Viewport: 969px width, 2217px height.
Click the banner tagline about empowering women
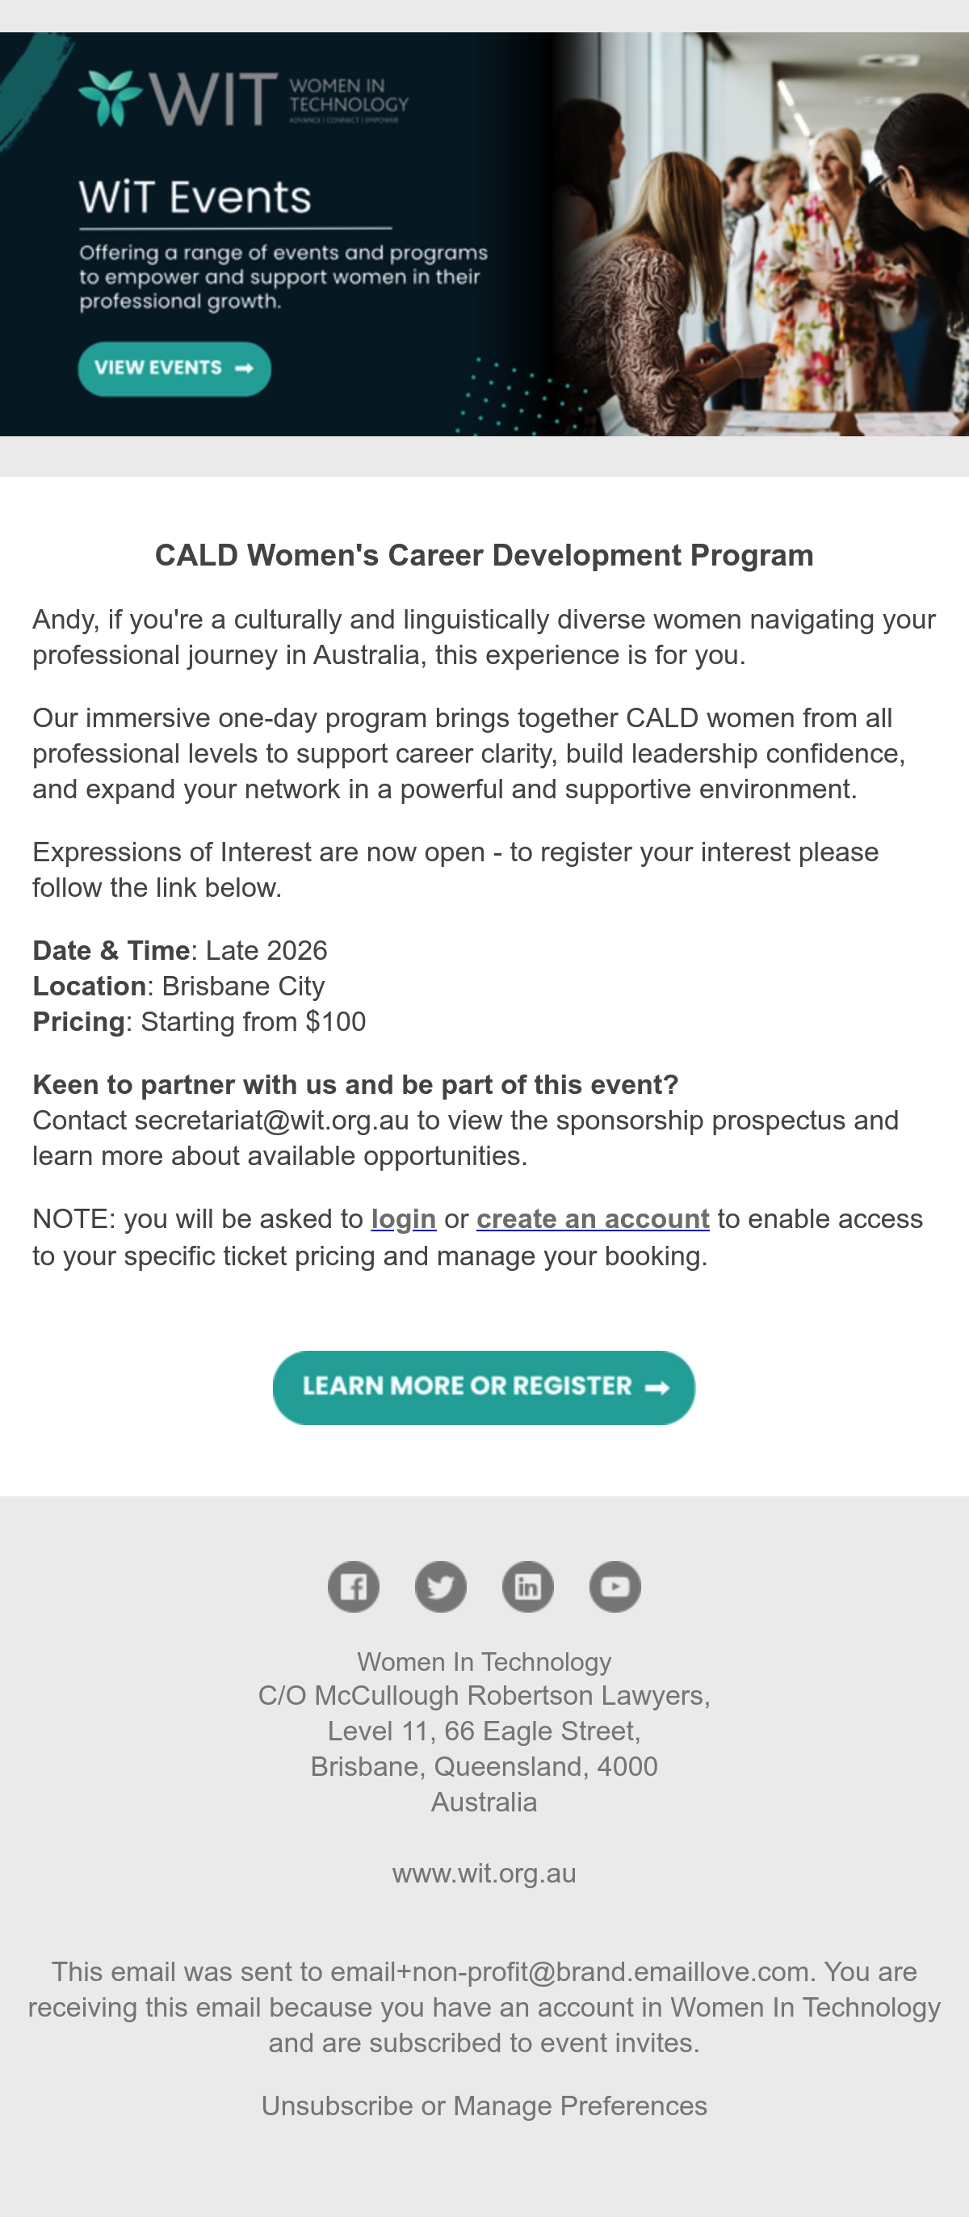point(283,277)
